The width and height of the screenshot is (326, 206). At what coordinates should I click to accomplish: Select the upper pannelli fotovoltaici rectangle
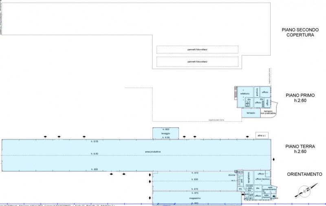pos(197,49)
